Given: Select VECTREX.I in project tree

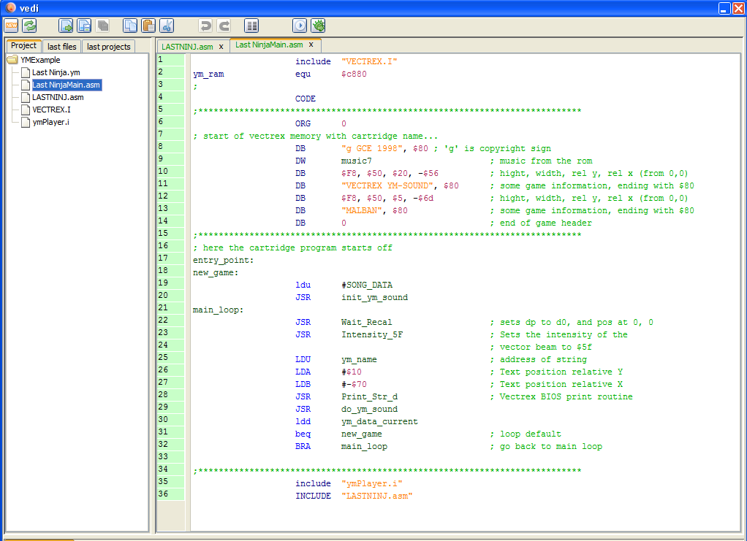Looking at the screenshot, I should point(51,110).
